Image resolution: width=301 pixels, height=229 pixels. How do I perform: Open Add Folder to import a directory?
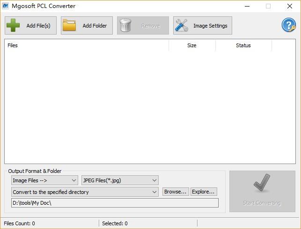tap(87, 26)
